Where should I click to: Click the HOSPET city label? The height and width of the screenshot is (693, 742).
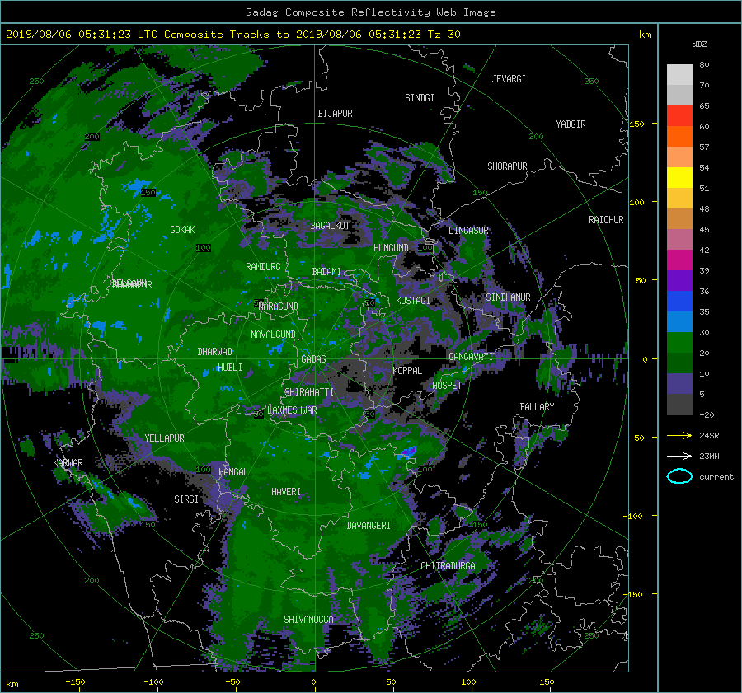click(447, 386)
